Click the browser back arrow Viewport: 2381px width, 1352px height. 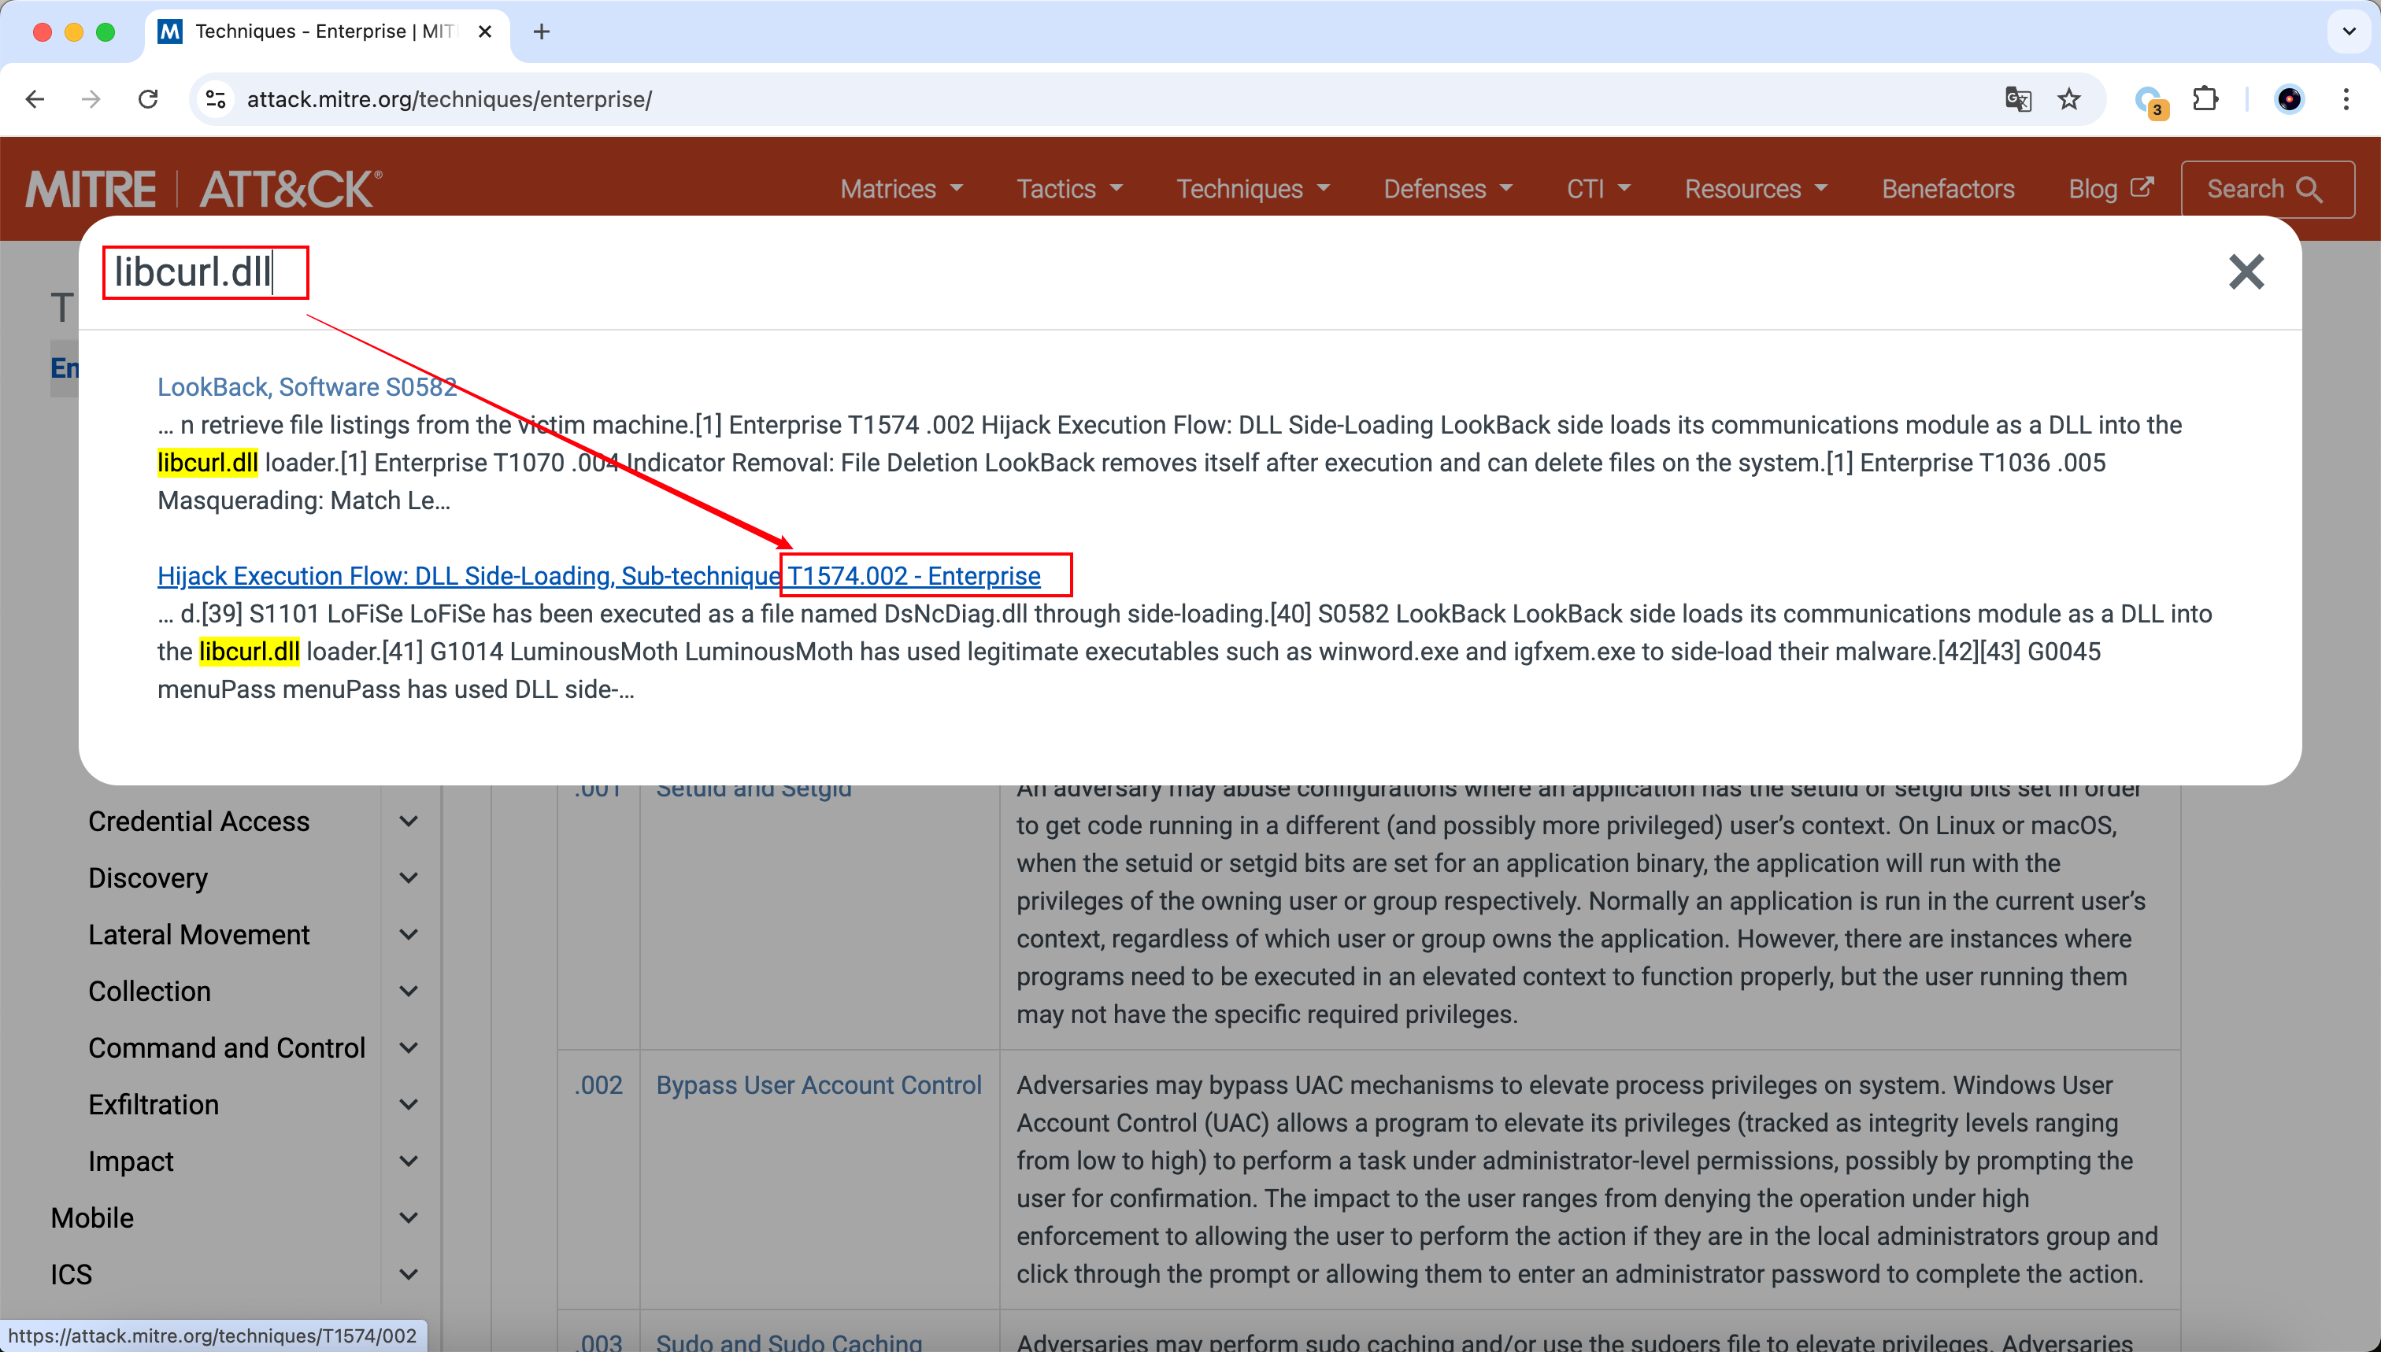(x=35, y=99)
